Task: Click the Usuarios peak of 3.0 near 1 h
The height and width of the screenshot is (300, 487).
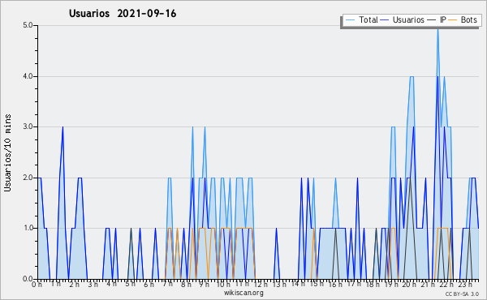Action: coord(62,127)
